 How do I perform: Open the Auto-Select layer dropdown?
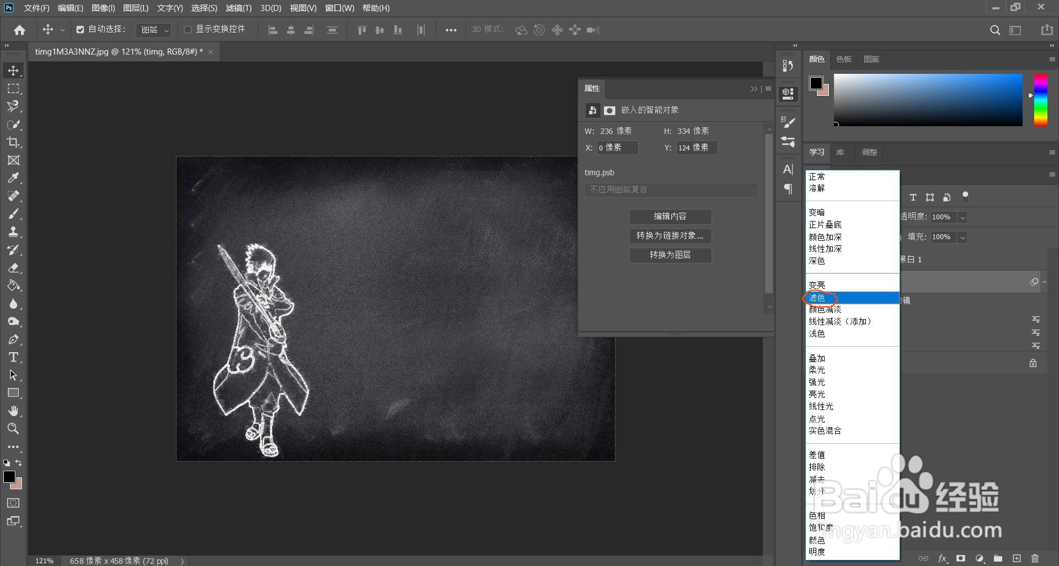point(154,30)
